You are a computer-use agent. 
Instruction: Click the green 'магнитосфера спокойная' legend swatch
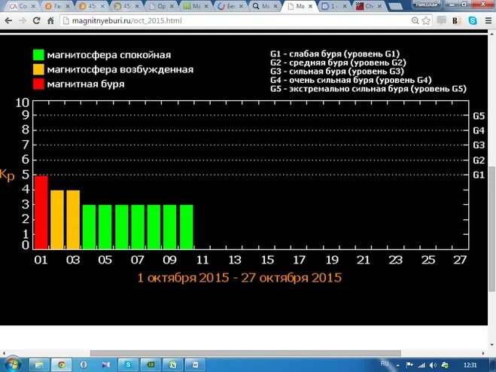point(38,55)
